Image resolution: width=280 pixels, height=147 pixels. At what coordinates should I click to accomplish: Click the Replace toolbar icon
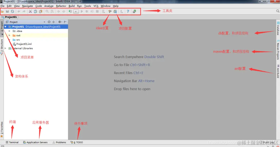pos(52,11)
